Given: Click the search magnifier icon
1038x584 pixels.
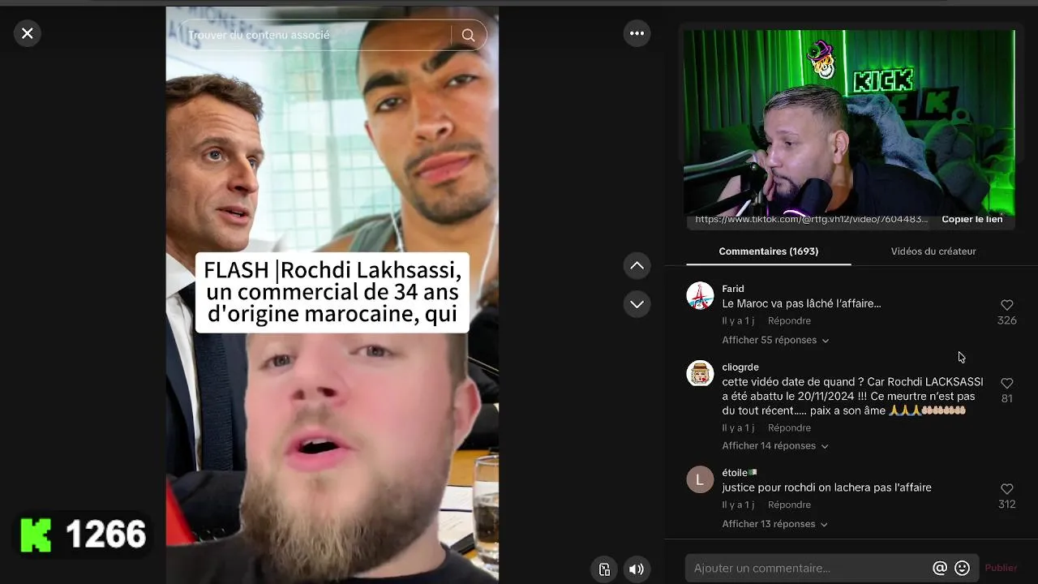Looking at the screenshot, I should click(x=468, y=35).
